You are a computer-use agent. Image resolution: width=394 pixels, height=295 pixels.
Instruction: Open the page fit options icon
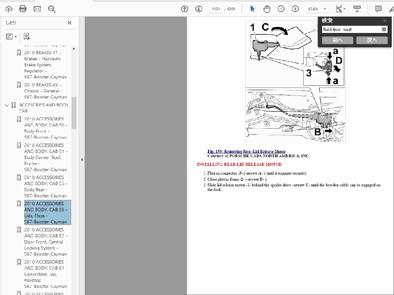coord(340,9)
